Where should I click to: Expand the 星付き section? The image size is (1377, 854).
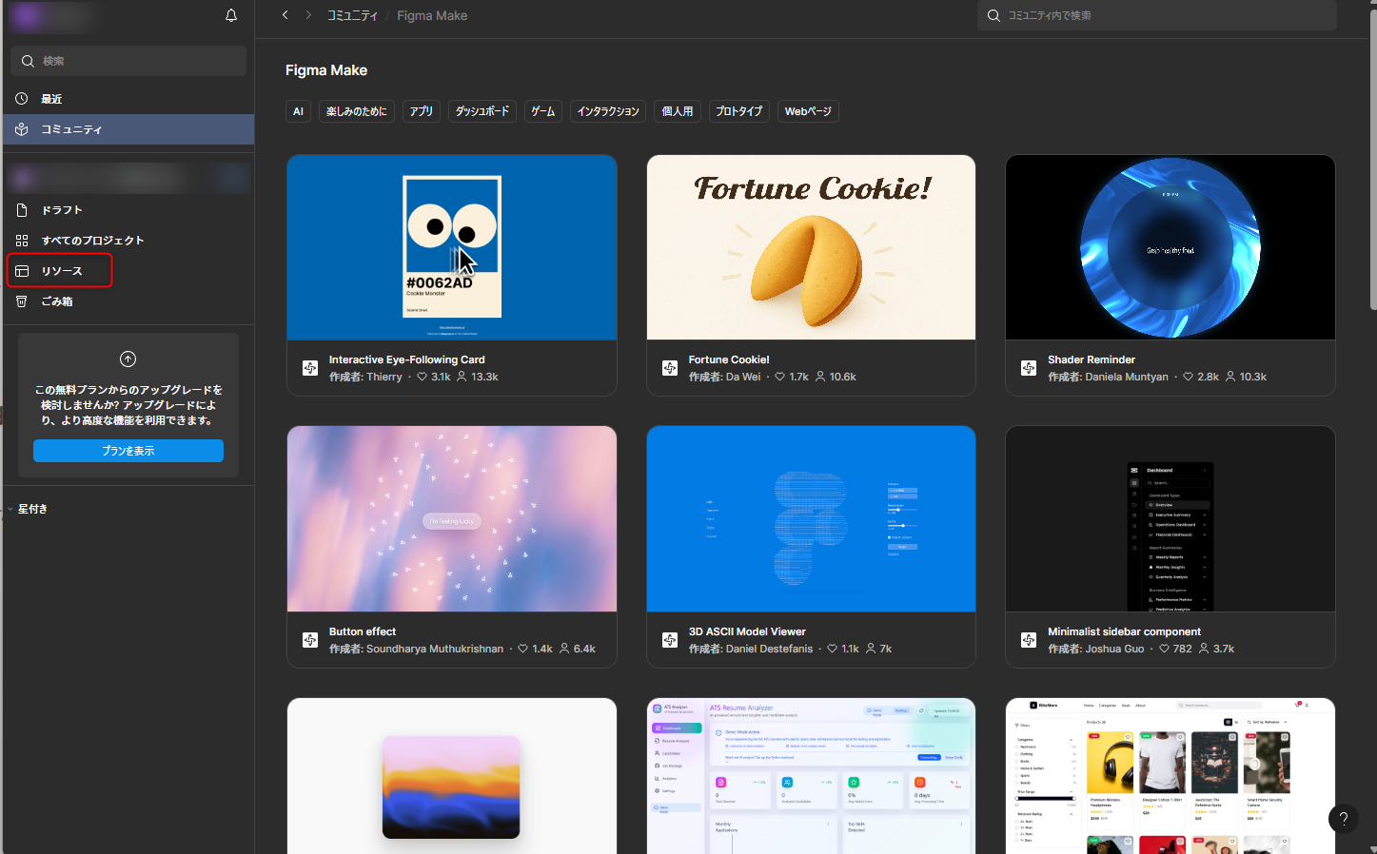[x=10, y=509]
